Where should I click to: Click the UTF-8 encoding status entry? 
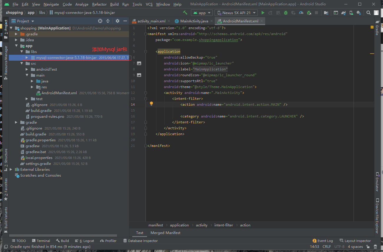point(339,247)
